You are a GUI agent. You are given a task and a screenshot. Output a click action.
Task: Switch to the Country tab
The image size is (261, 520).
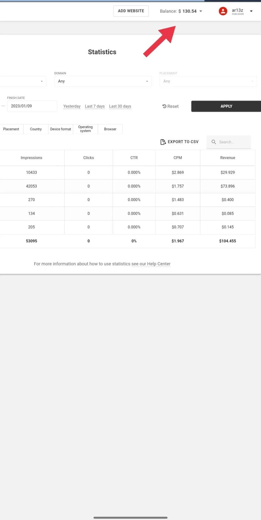(x=36, y=129)
